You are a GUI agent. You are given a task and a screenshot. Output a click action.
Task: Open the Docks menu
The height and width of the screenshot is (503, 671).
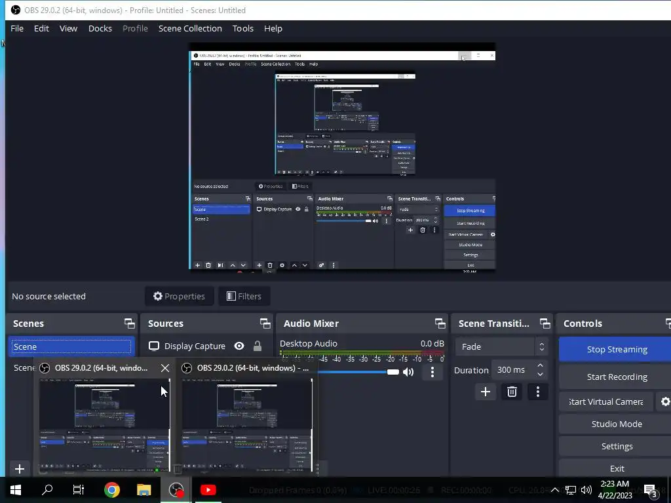coord(100,29)
